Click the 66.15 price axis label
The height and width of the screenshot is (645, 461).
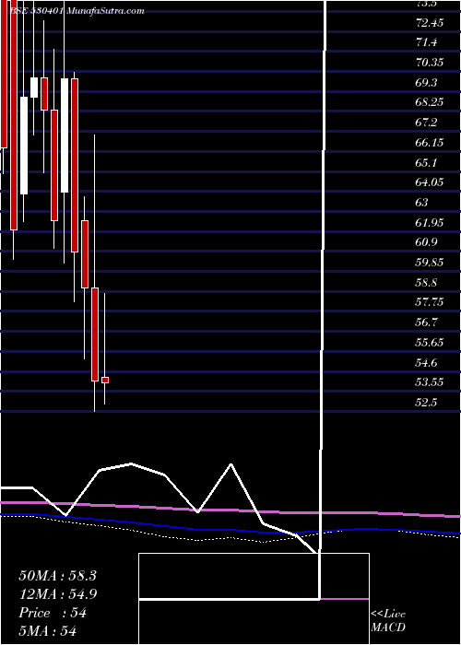430,143
